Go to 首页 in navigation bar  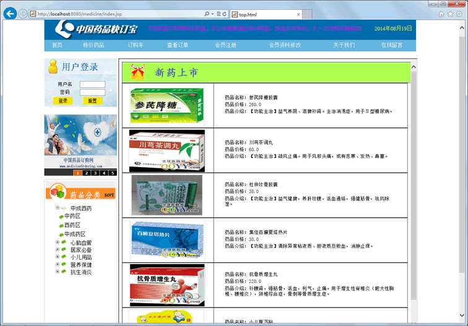coord(57,45)
